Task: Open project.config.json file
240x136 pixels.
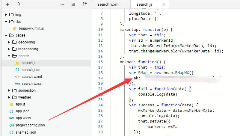Action: pos(30,125)
